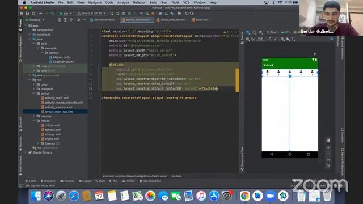The width and height of the screenshot is (363, 204).
Task: Click the zoom out minus in design preview
Action: click(x=328, y=154)
